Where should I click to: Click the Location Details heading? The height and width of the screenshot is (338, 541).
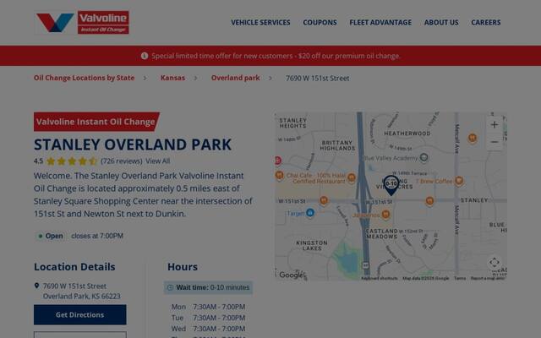click(x=74, y=267)
